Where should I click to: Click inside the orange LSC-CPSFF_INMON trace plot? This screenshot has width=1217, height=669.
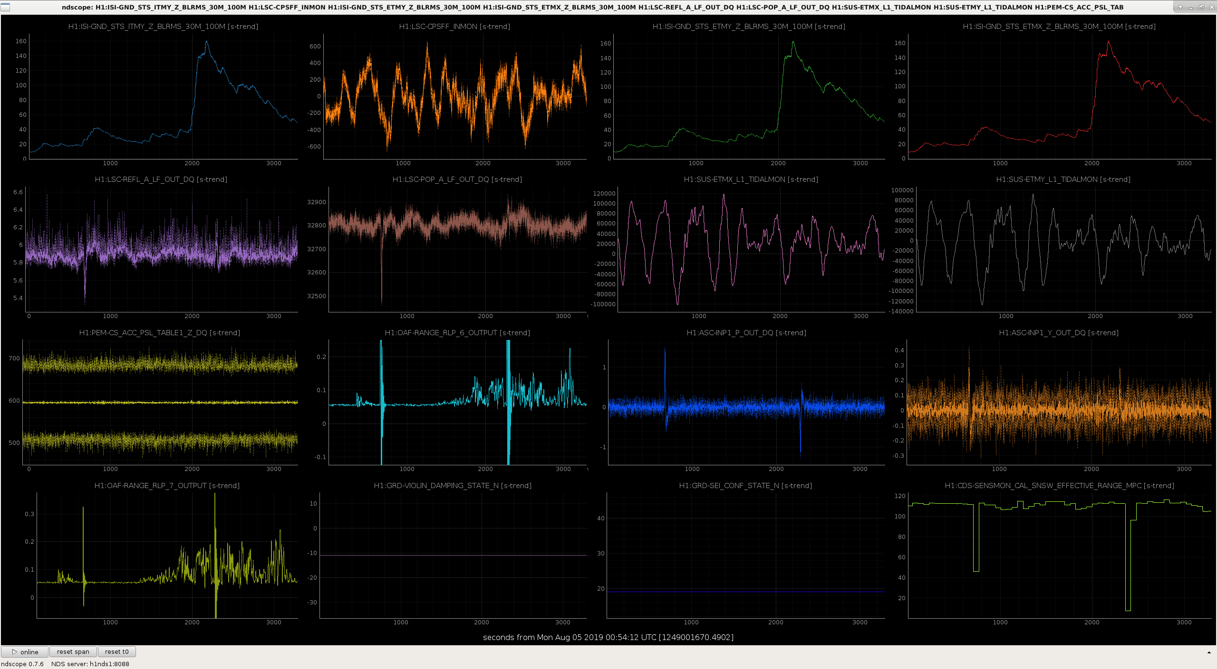point(455,96)
